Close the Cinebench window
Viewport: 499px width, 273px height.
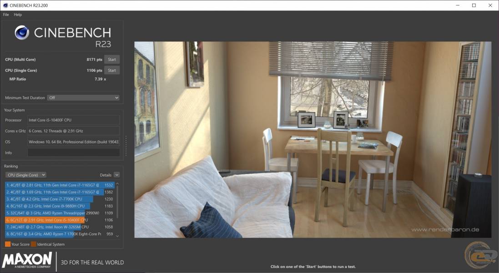[490, 5]
